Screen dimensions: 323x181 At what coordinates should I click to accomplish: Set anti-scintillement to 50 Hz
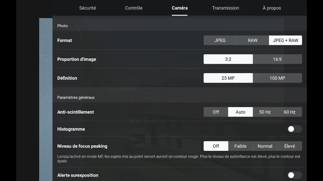[265, 112]
